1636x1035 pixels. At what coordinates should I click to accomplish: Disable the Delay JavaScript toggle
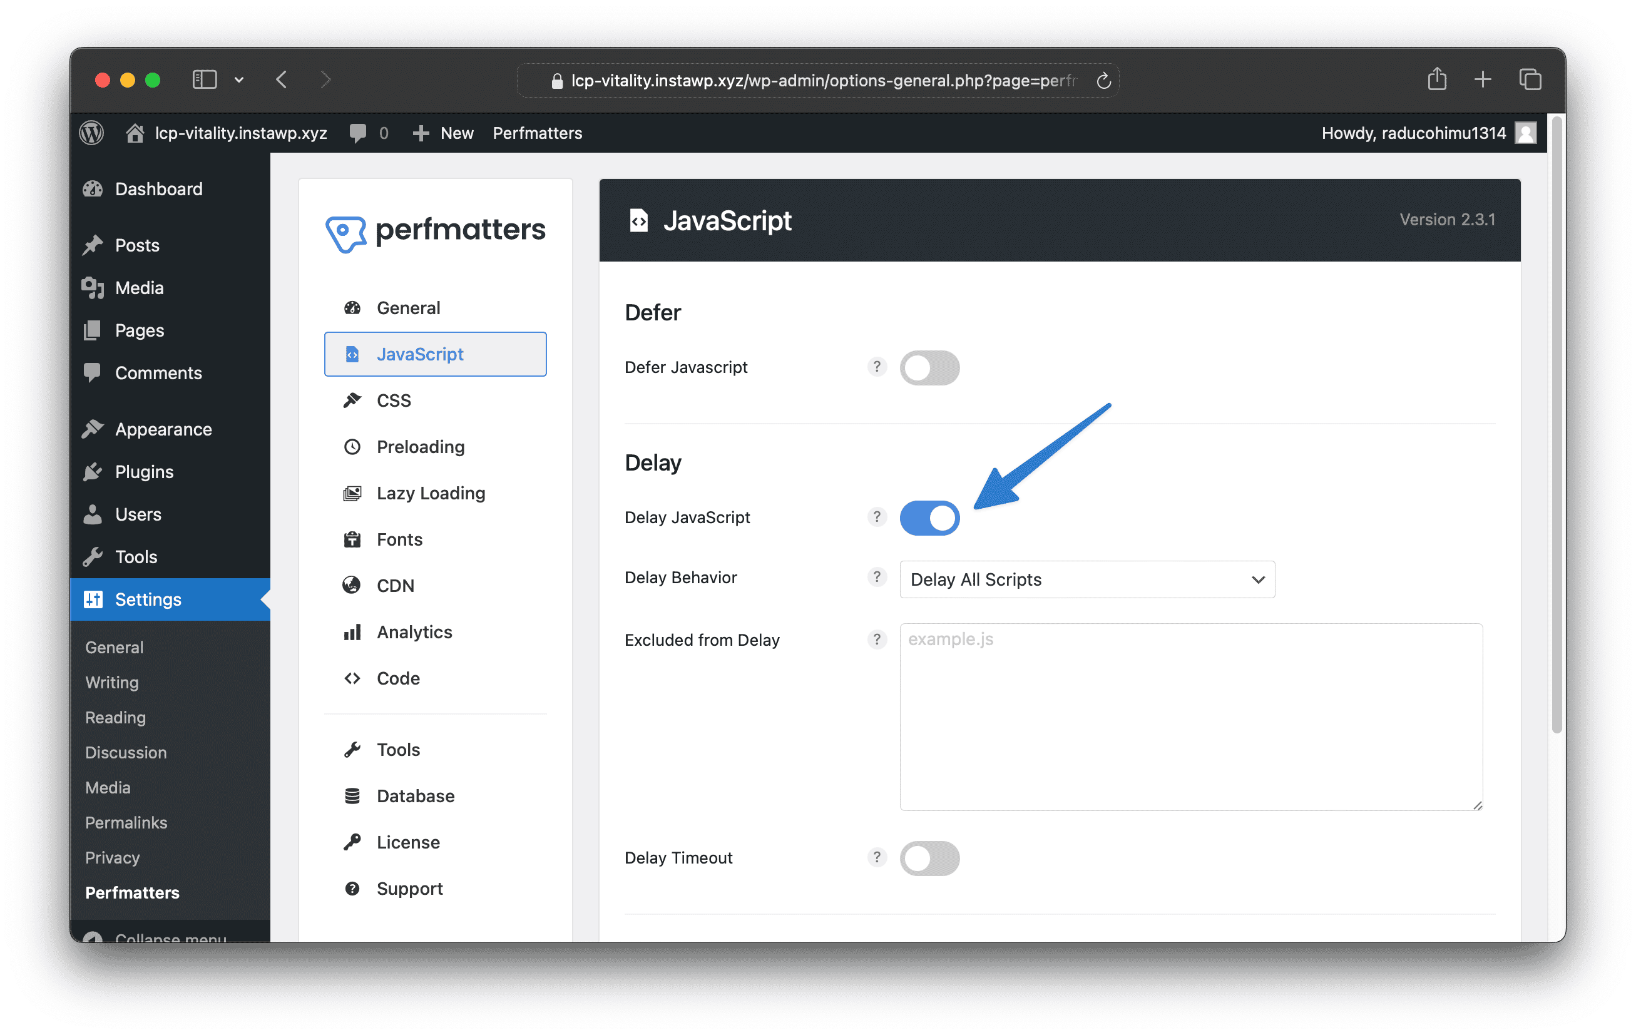(929, 518)
